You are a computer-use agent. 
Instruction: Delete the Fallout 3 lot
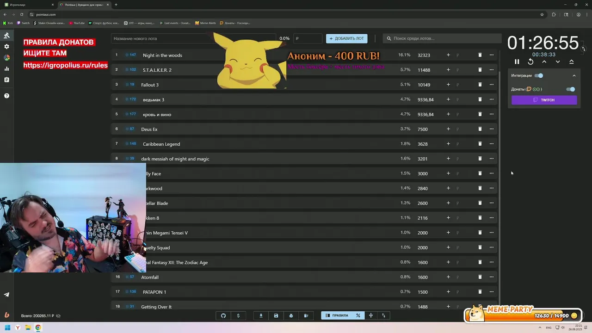480,85
